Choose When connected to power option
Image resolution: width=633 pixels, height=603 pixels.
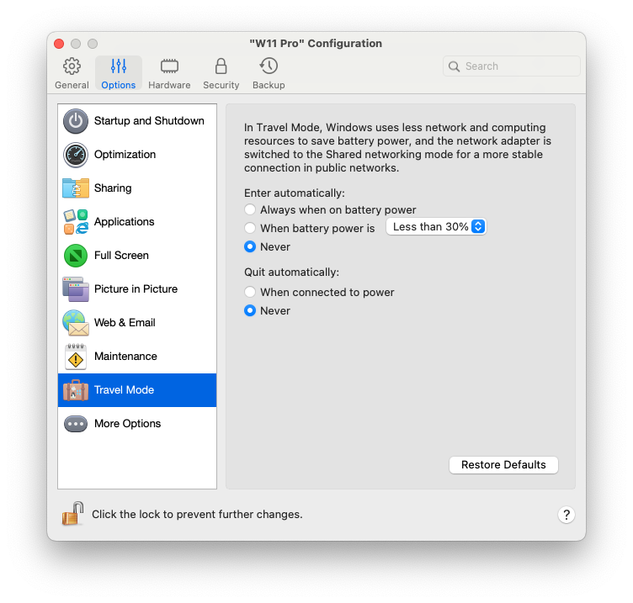[250, 292]
